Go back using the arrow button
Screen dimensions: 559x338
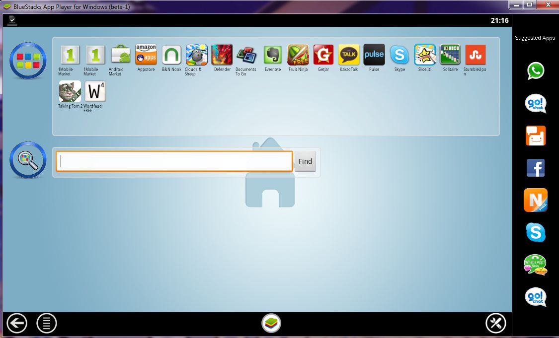[x=16, y=324]
